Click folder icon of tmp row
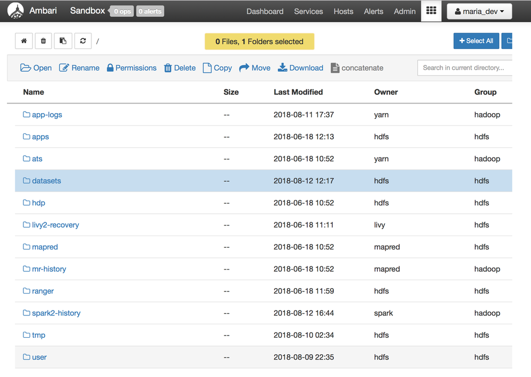The height and width of the screenshot is (377, 531). point(27,334)
